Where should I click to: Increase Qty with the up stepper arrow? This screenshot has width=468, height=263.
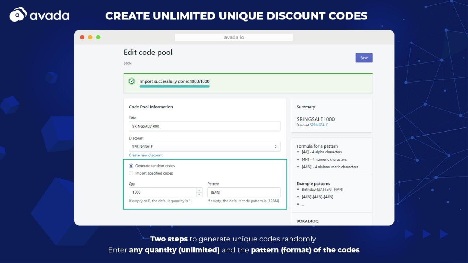tap(199, 190)
